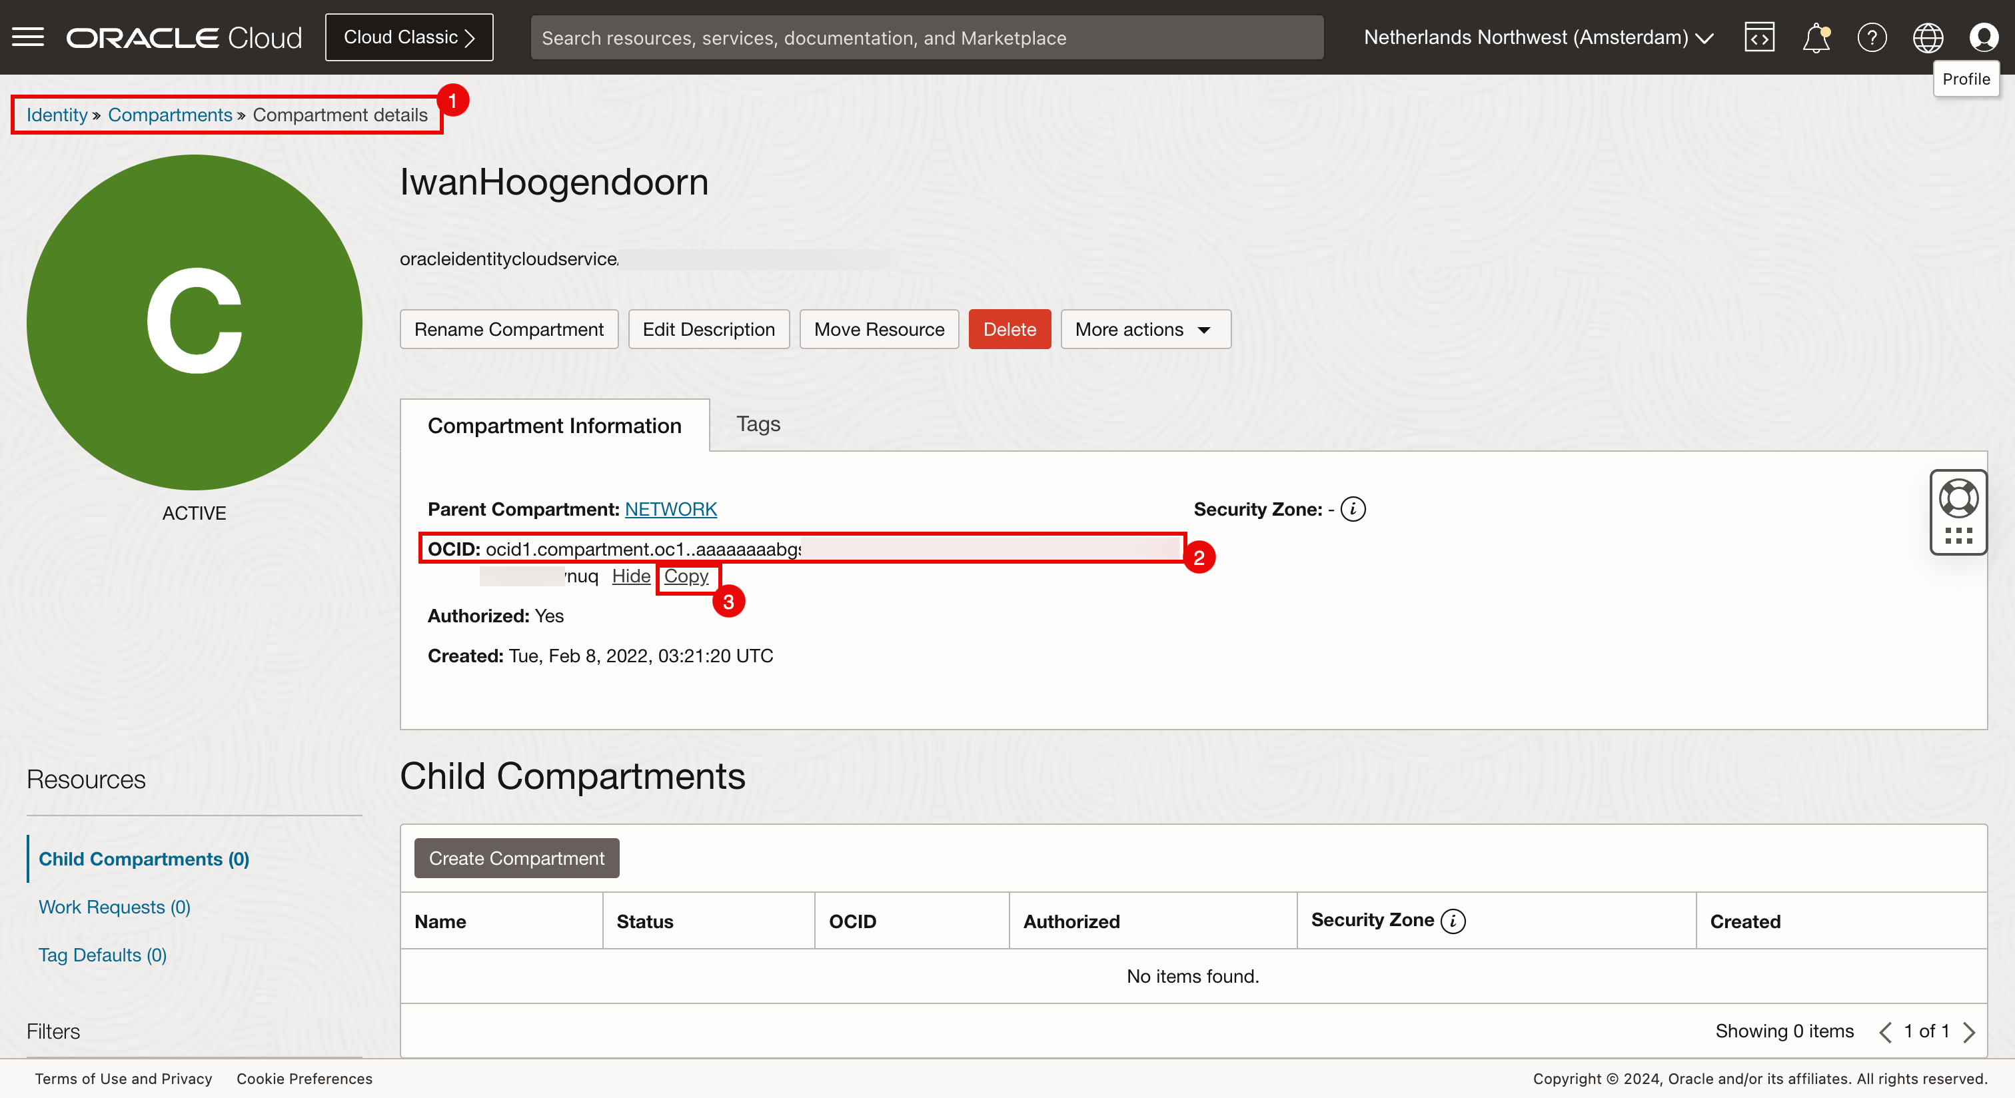Click the life ring support widget icon

tap(1958, 498)
